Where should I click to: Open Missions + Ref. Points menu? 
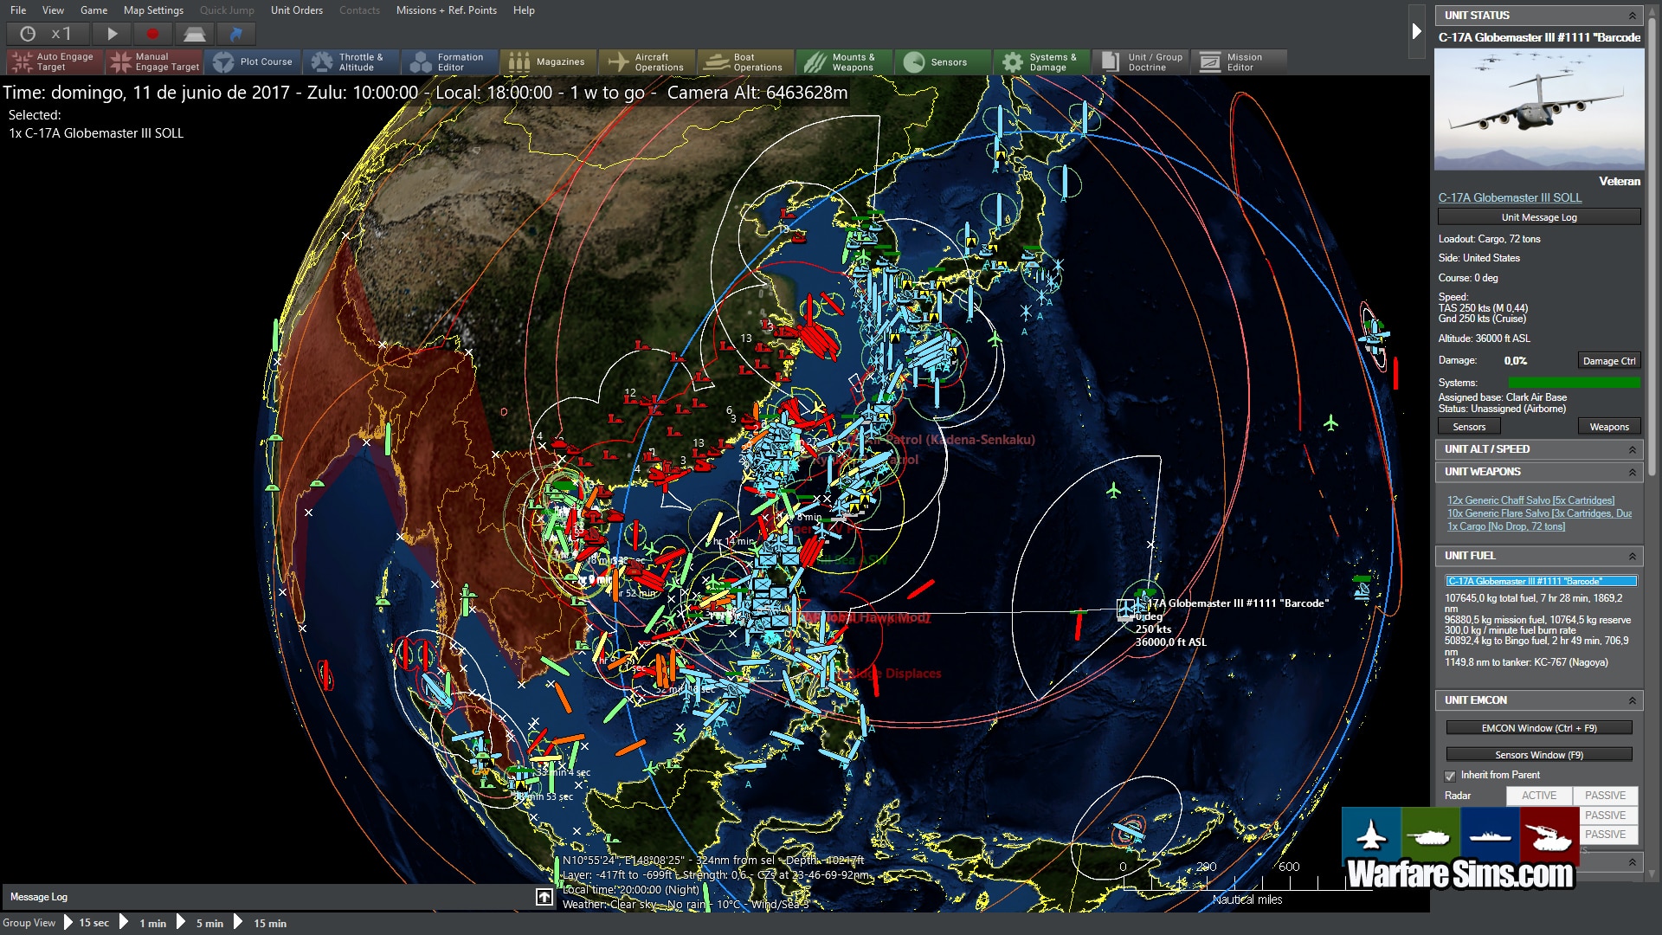coord(447,10)
